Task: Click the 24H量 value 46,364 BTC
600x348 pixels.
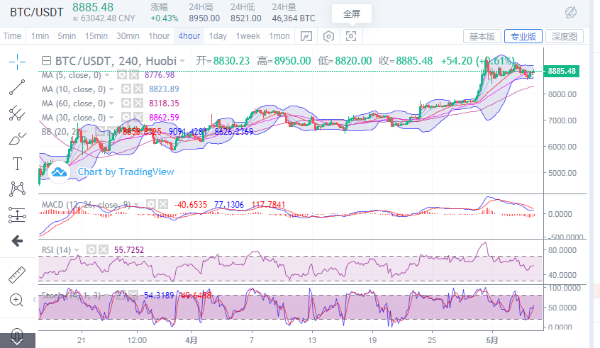Action: (294, 18)
